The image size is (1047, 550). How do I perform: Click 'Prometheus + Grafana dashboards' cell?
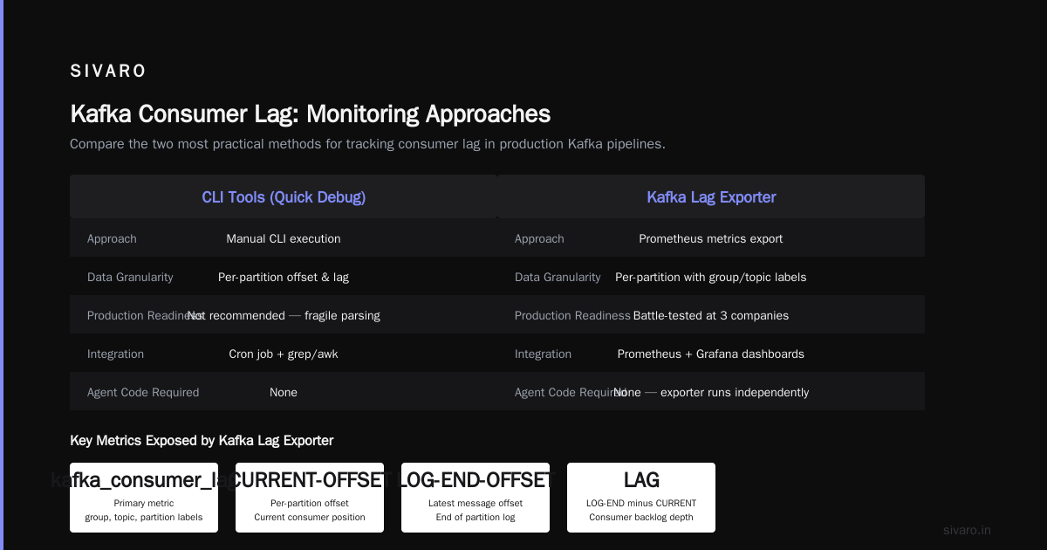[711, 354]
